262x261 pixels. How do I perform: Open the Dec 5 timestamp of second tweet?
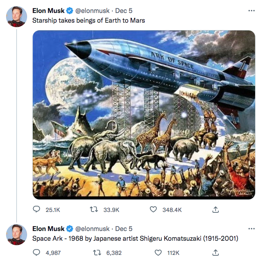(x=124, y=229)
